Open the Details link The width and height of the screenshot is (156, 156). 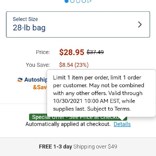click(x=122, y=124)
